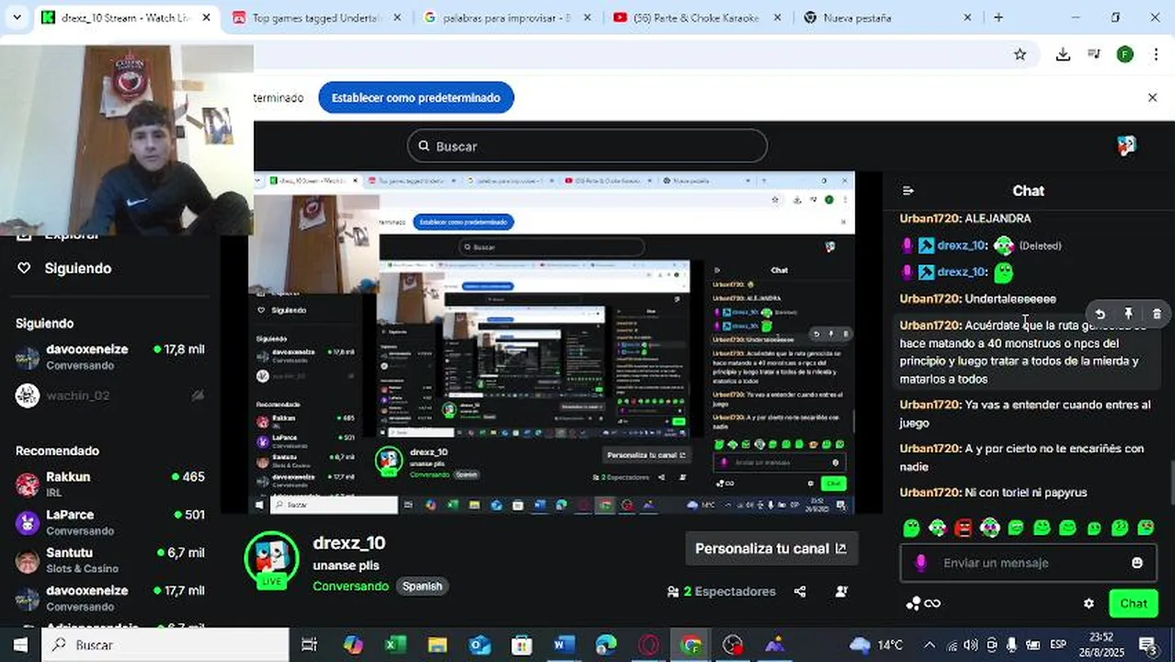Open Chrome three-dot menu
This screenshot has height=662, width=1175.
pos(1156,55)
